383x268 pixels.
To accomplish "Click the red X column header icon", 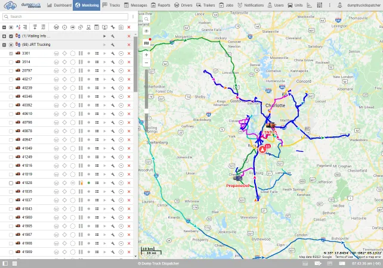I will (x=129, y=27).
